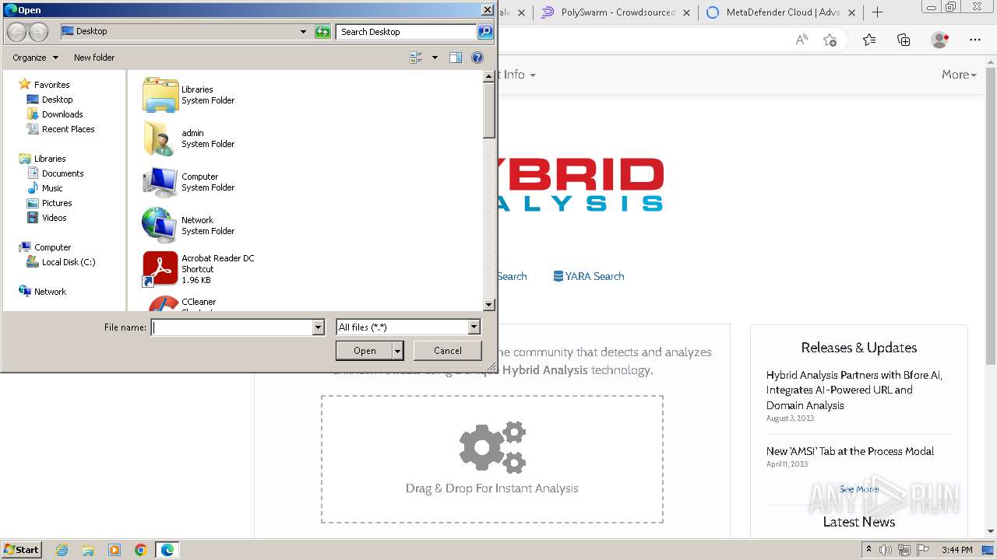Select Videos under Libraries

(x=47, y=218)
